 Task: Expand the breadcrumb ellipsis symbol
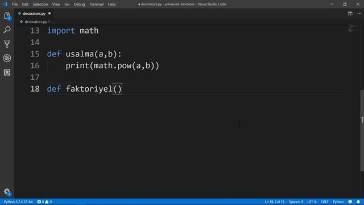point(53,22)
